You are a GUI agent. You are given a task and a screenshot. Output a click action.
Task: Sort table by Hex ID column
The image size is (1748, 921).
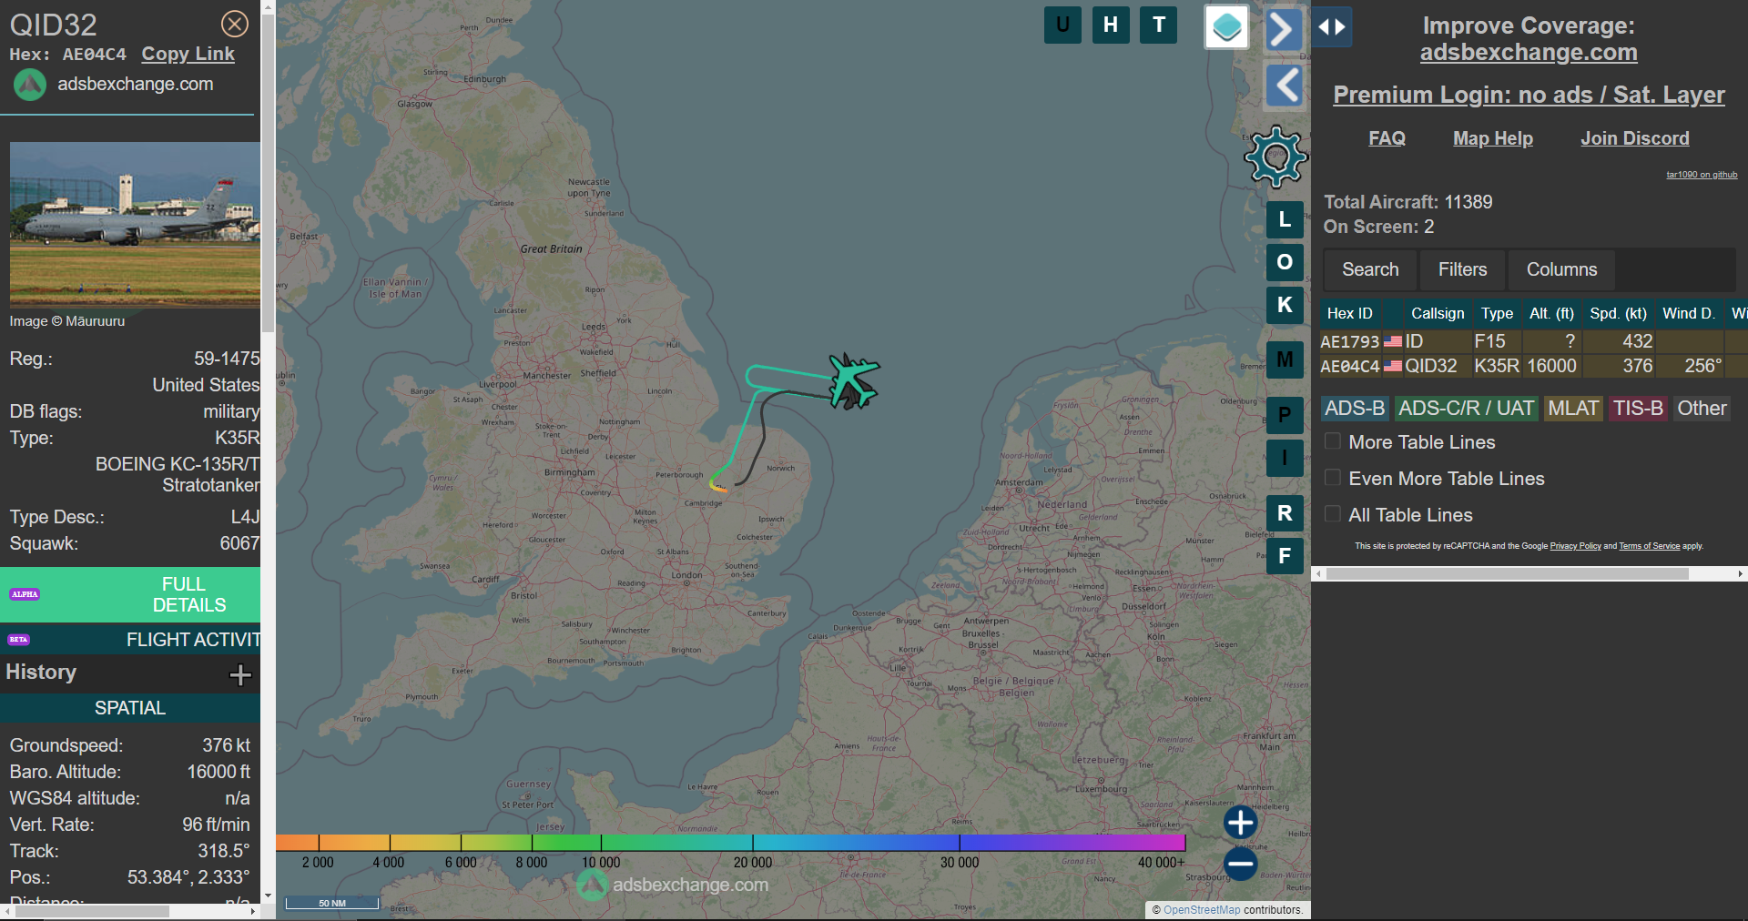coord(1349,313)
